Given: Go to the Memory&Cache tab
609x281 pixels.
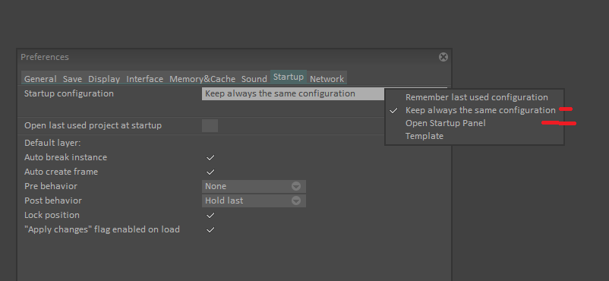Looking at the screenshot, I should click(202, 79).
